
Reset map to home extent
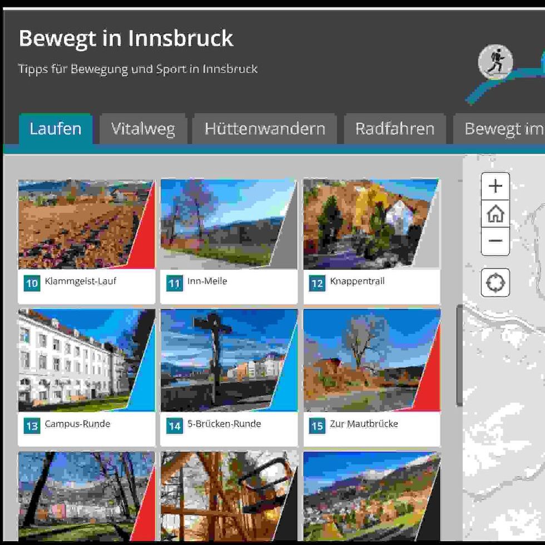click(x=495, y=214)
